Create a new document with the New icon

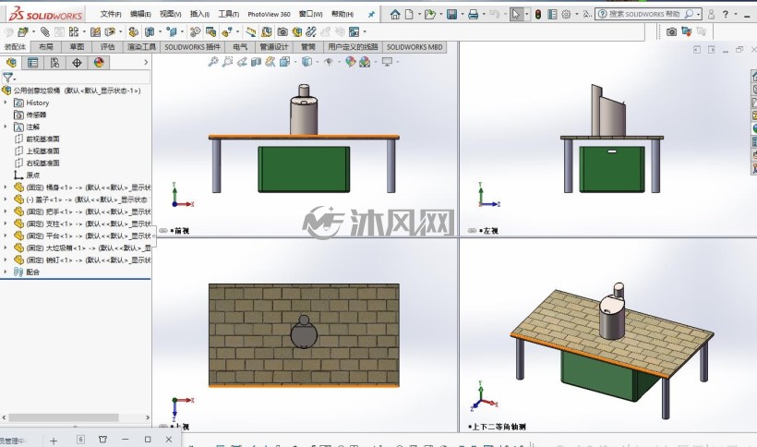tap(409, 15)
